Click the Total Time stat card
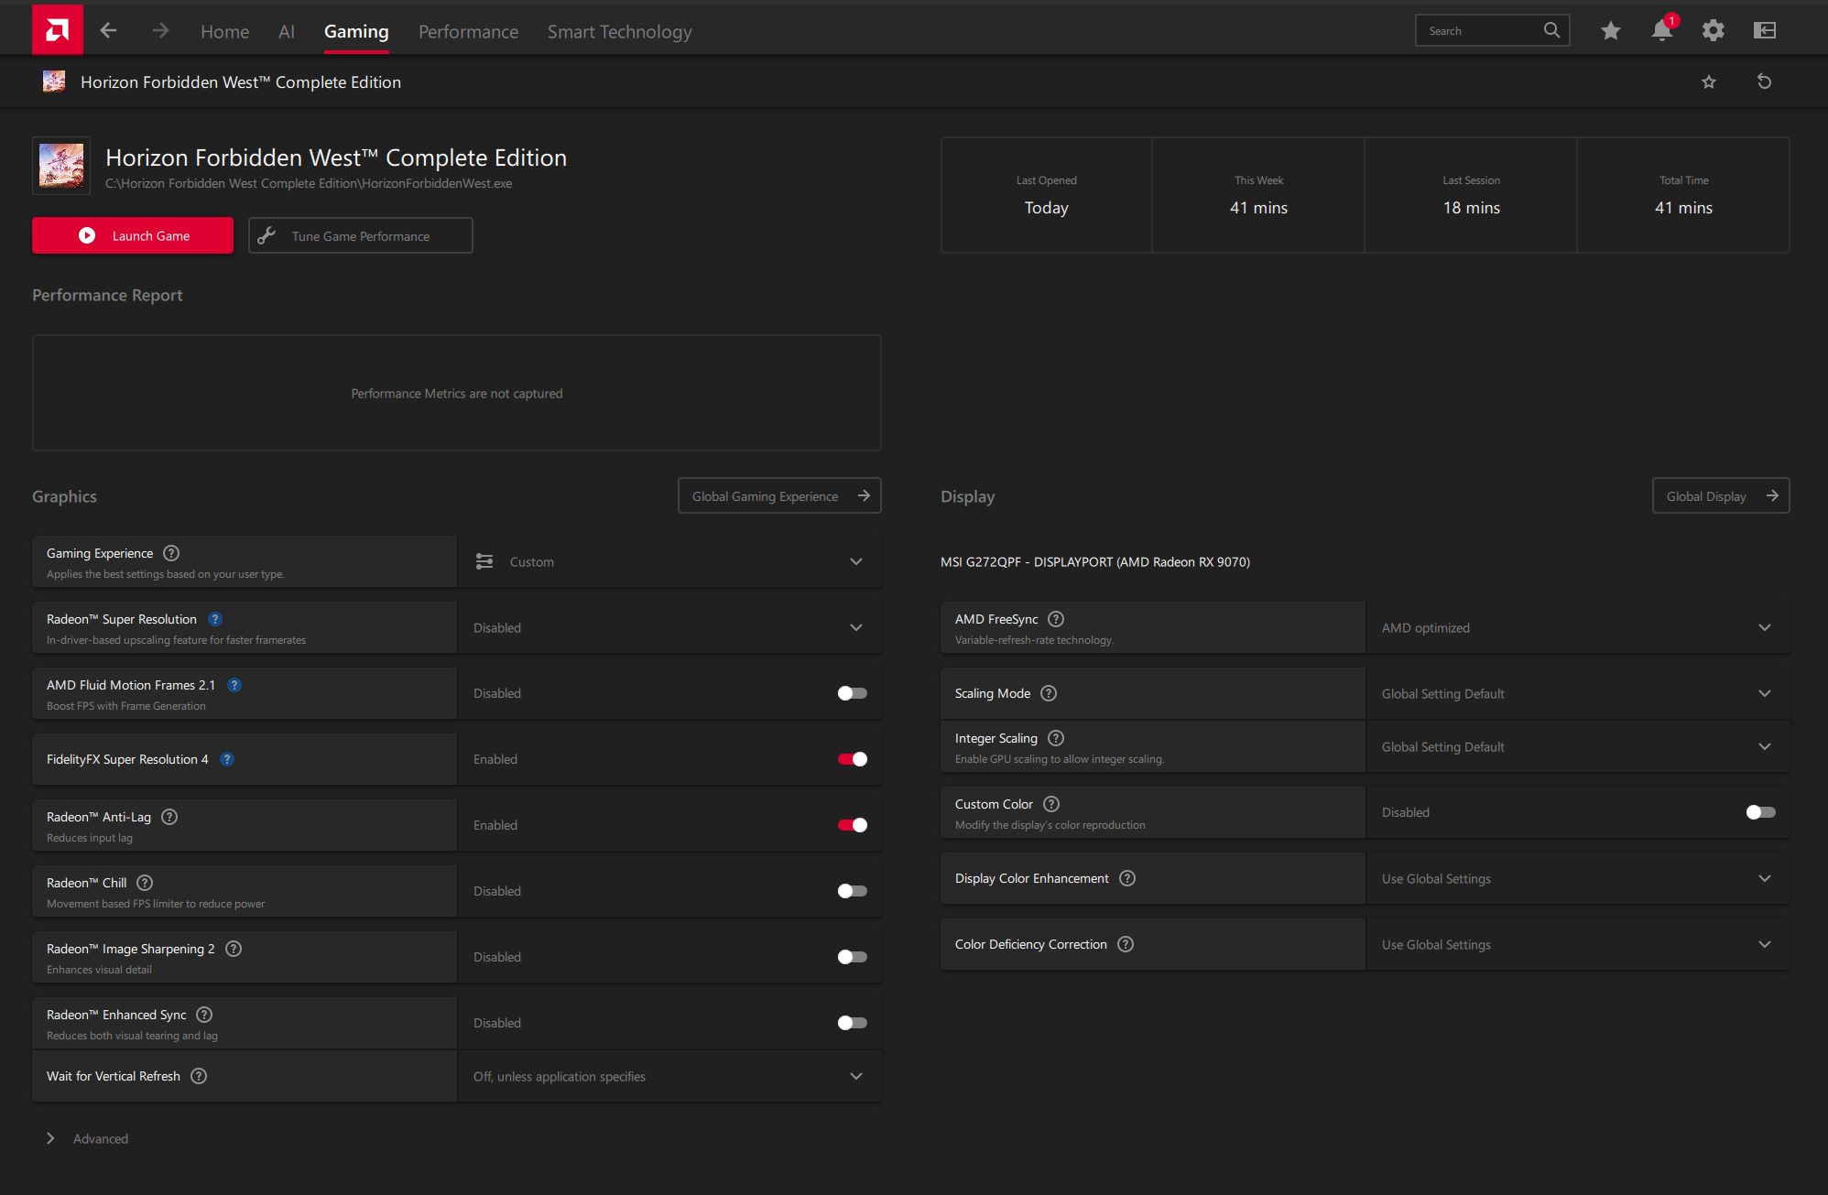 click(1683, 195)
